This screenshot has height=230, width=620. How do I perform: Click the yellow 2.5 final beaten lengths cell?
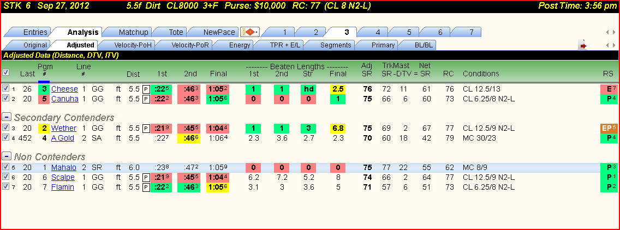point(338,89)
